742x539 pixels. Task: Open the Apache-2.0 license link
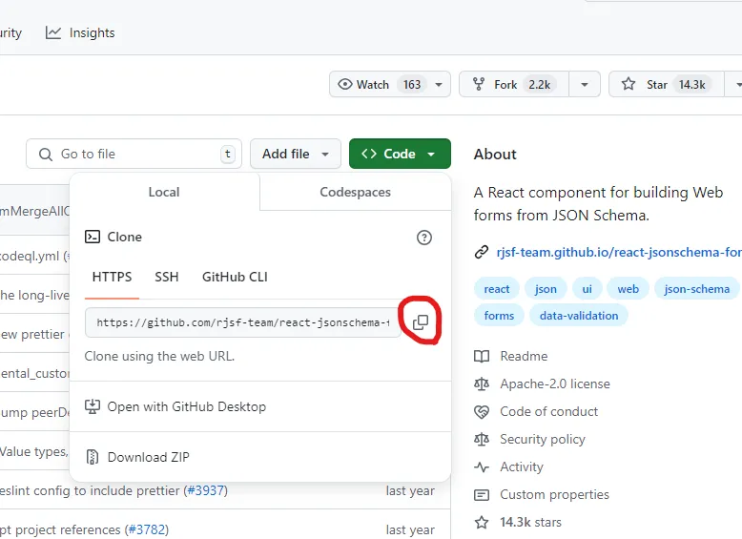[555, 384]
